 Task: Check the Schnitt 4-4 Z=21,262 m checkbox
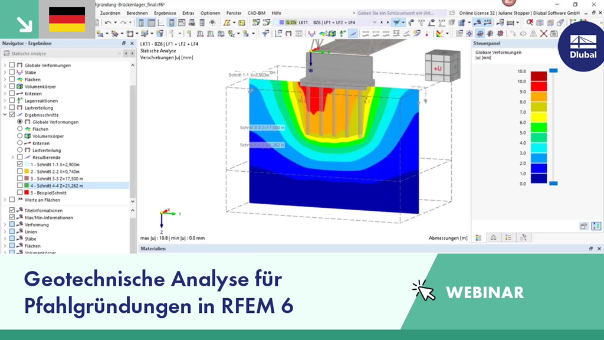click(19, 185)
